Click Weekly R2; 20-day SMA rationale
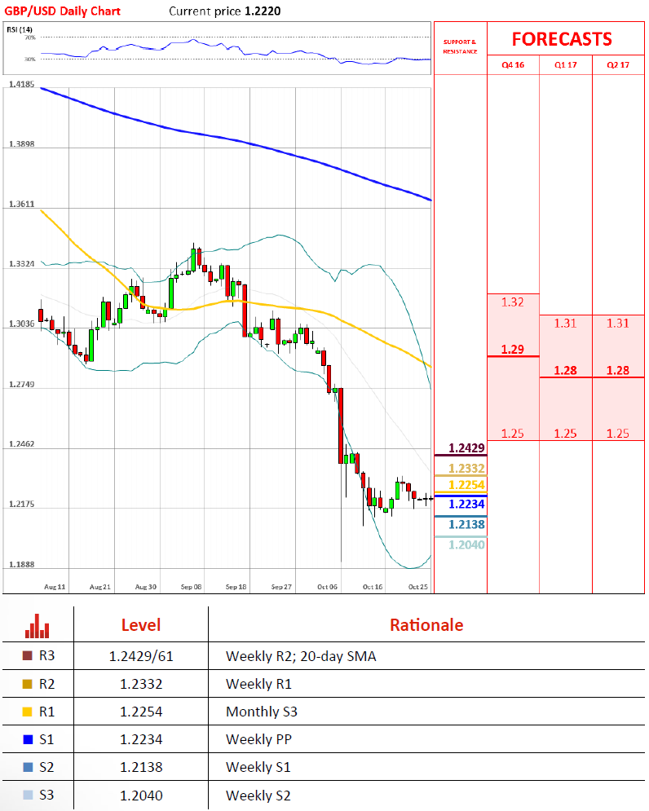The image size is (649, 811). click(x=301, y=656)
